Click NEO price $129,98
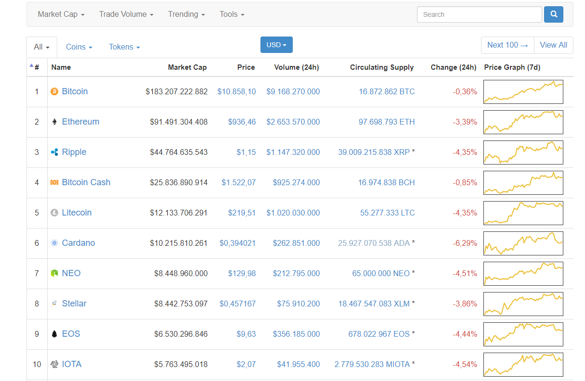585x381 pixels. point(242,273)
